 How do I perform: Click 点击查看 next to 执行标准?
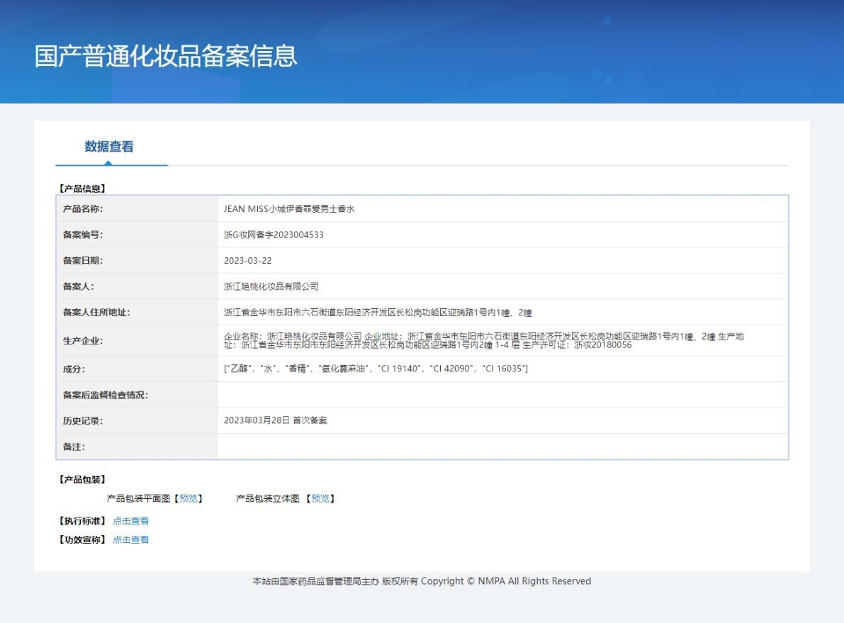coord(131,521)
